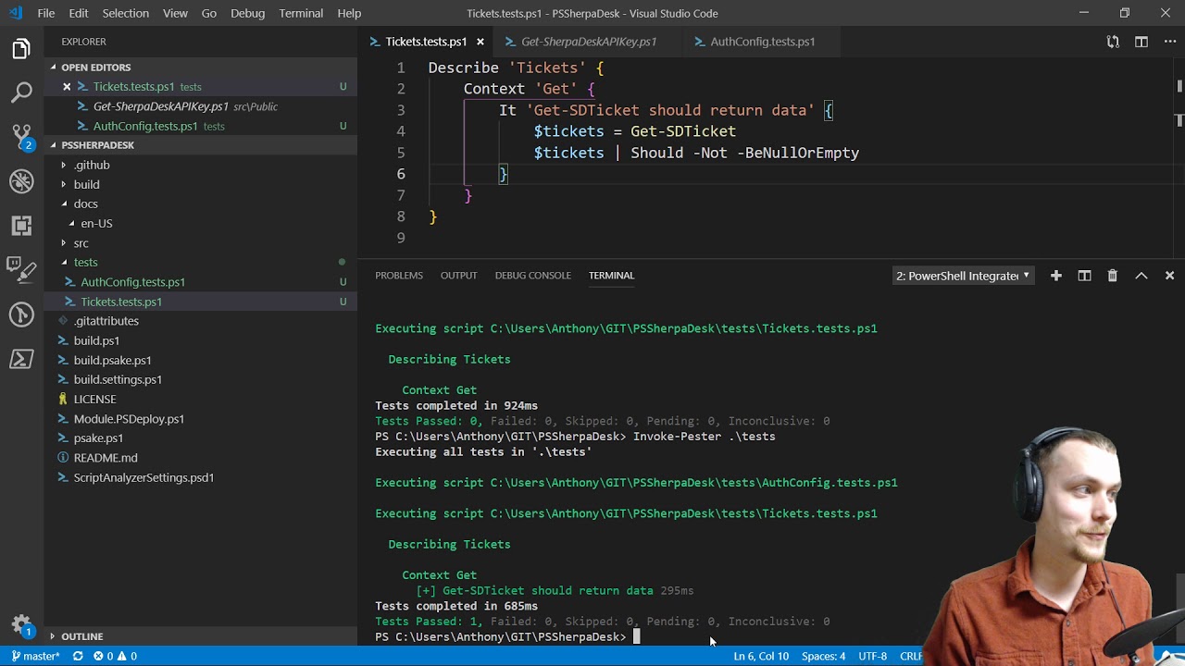Open the Help menu
The width and height of the screenshot is (1185, 666).
coord(349,13)
